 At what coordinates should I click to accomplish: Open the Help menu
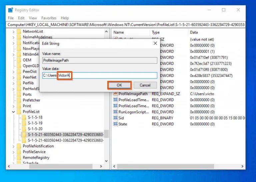point(65,18)
